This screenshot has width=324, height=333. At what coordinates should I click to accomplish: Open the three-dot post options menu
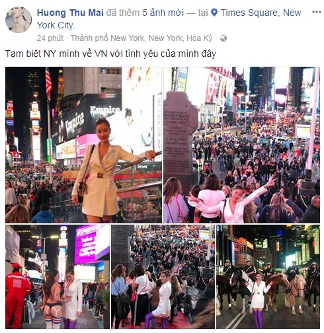coord(316,12)
